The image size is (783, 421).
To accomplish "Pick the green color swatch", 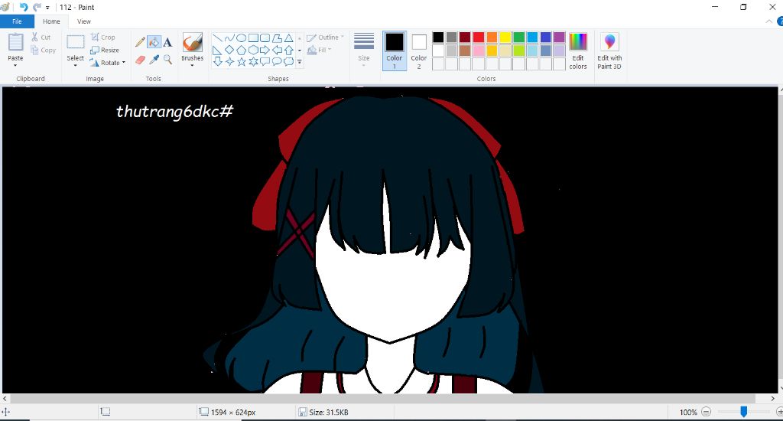I will click(x=519, y=38).
